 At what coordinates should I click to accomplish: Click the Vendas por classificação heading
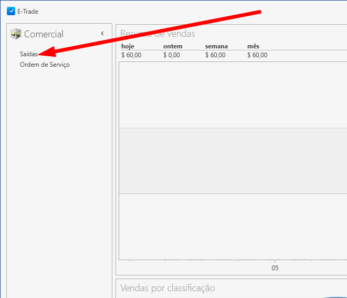click(167, 288)
